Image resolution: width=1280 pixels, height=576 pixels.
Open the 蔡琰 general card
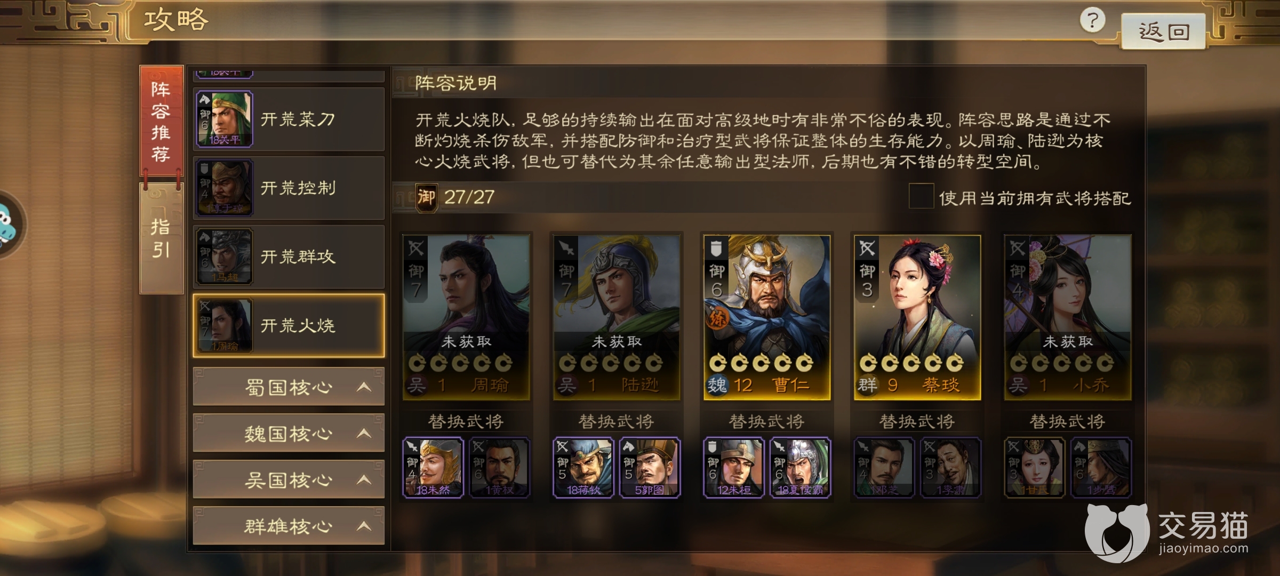(917, 317)
